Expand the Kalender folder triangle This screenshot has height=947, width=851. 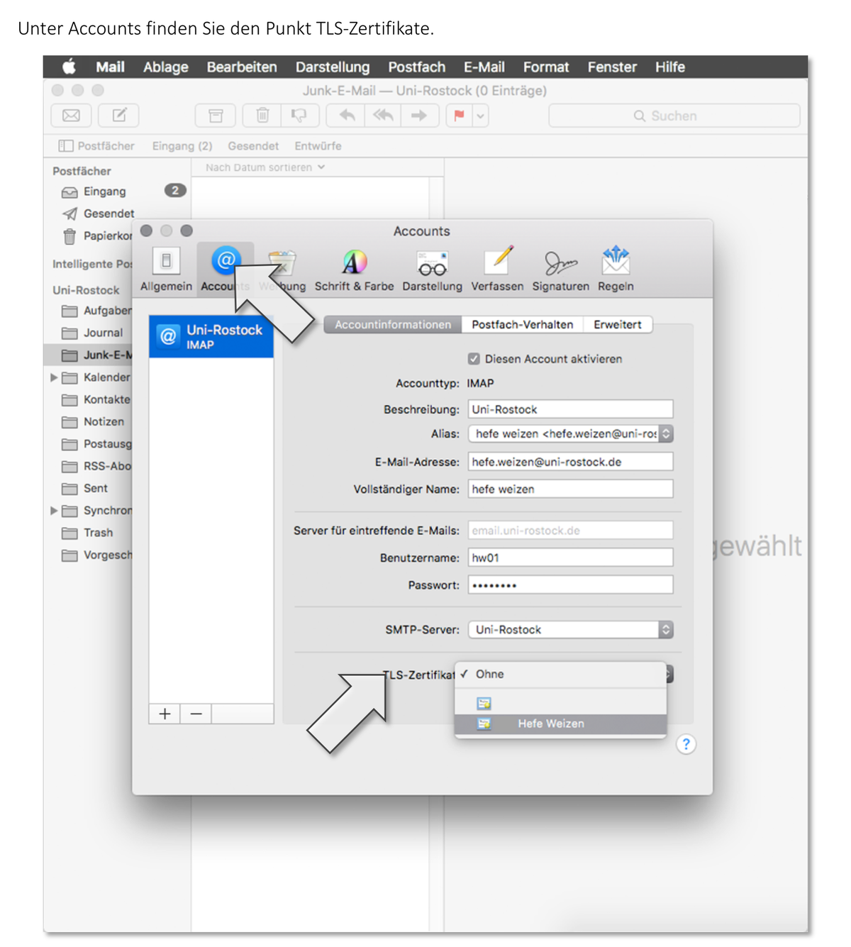pyautogui.click(x=54, y=377)
